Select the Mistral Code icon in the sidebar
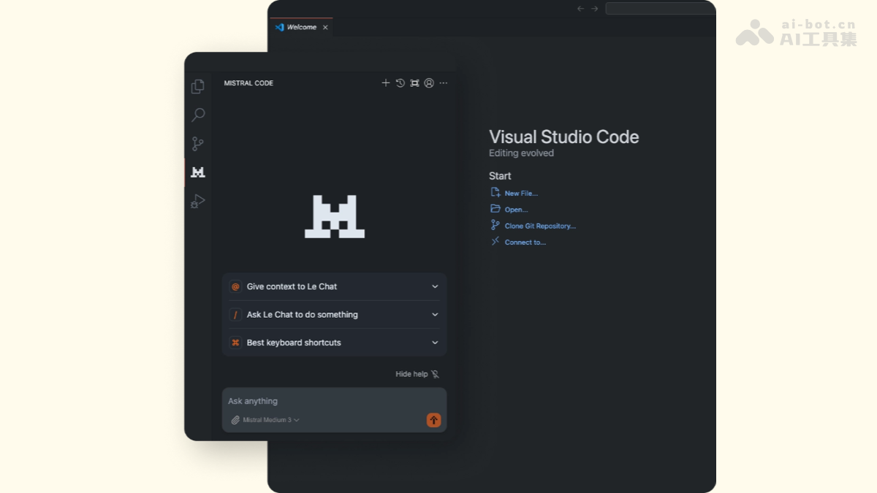This screenshot has width=877, height=493. (x=197, y=172)
